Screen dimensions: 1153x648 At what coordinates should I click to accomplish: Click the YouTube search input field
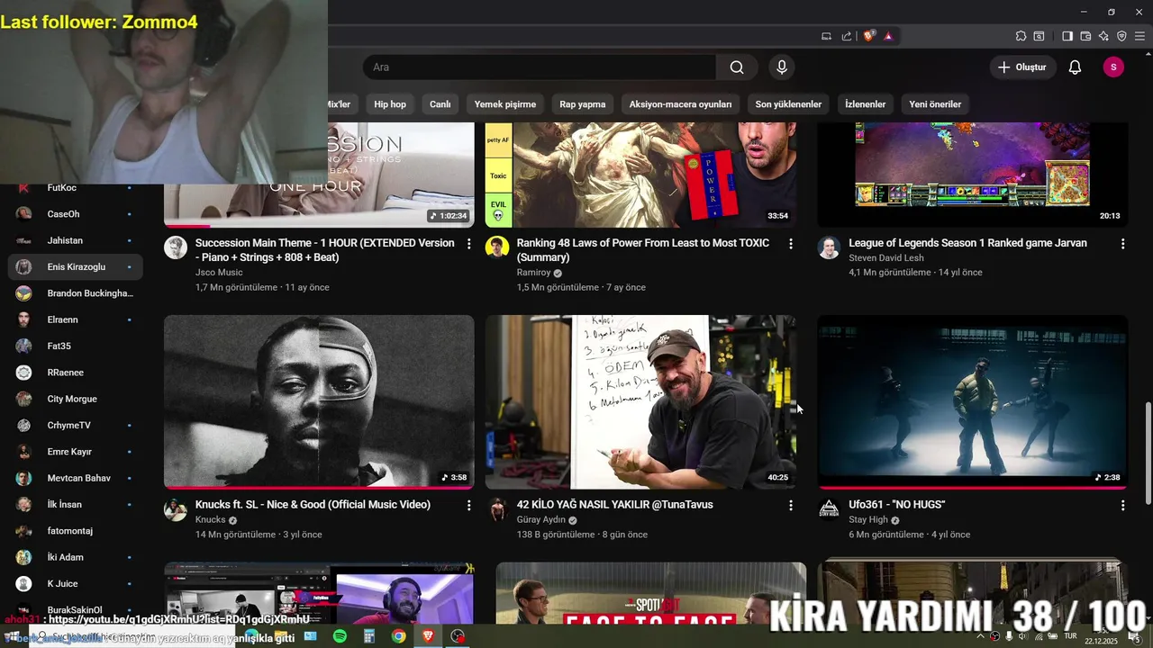pyautogui.click(x=539, y=67)
